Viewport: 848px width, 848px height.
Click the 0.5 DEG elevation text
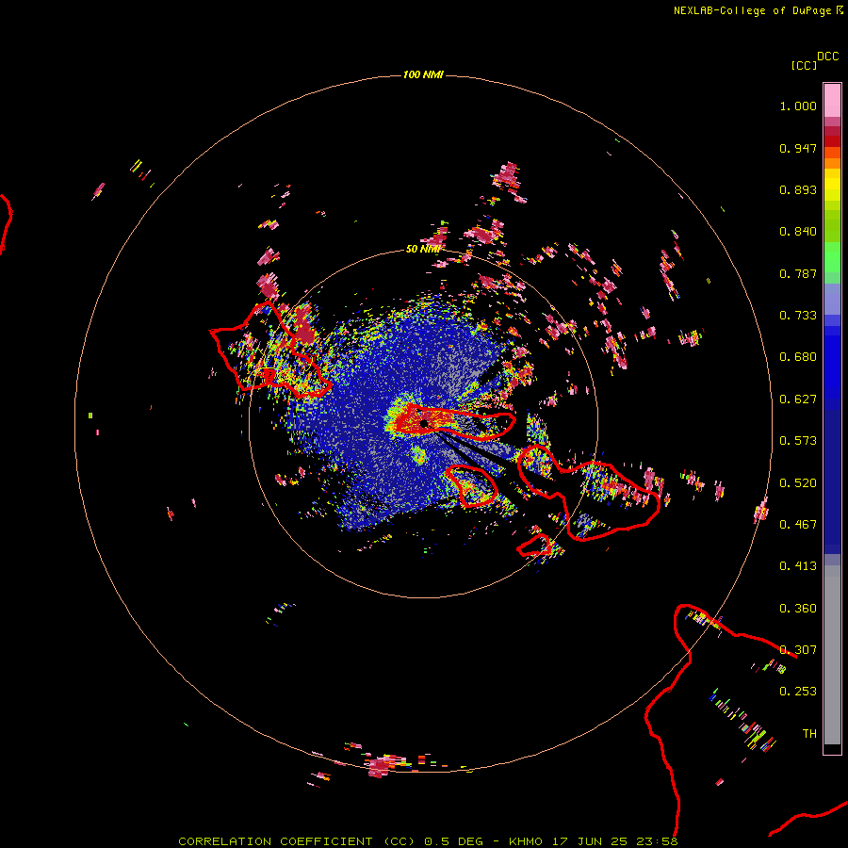coord(453,841)
